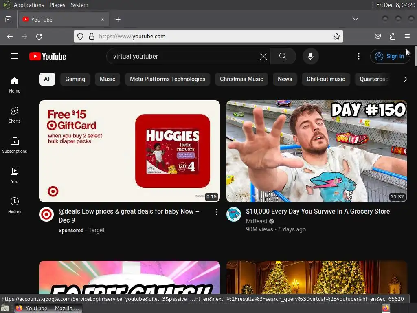The image size is (417, 313).
Task: Open YouTube settings three-dot menu
Action: (358, 56)
